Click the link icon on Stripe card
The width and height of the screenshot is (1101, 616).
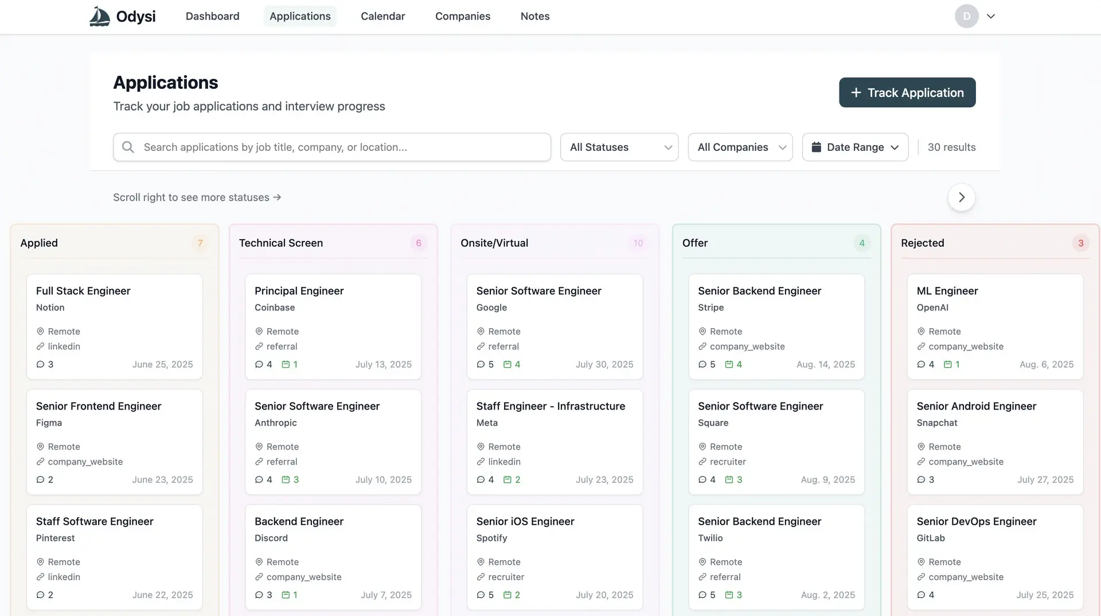pyautogui.click(x=702, y=346)
